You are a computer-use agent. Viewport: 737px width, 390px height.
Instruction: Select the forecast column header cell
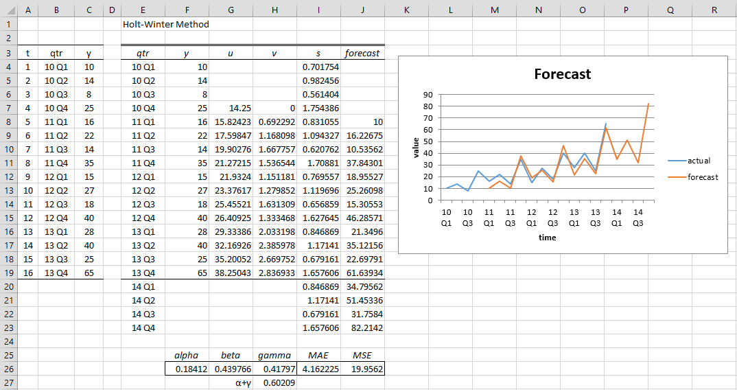point(362,53)
